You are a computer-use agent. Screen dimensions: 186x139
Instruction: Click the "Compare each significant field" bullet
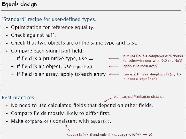[47, 51]
